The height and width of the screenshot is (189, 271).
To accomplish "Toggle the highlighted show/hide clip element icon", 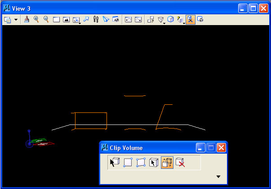I will click(x=167, y=163).
